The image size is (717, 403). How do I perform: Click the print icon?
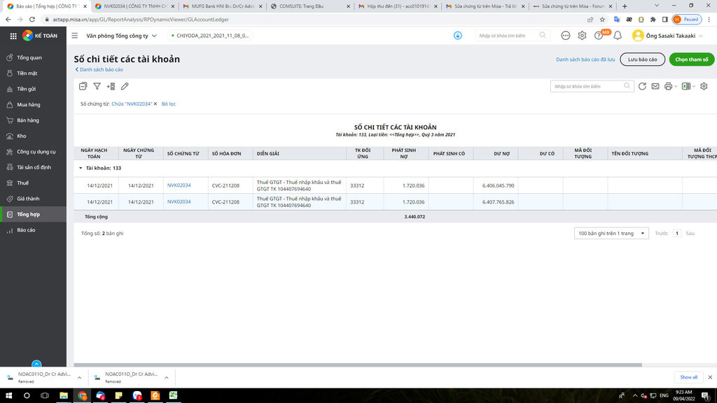pos(669,86)
